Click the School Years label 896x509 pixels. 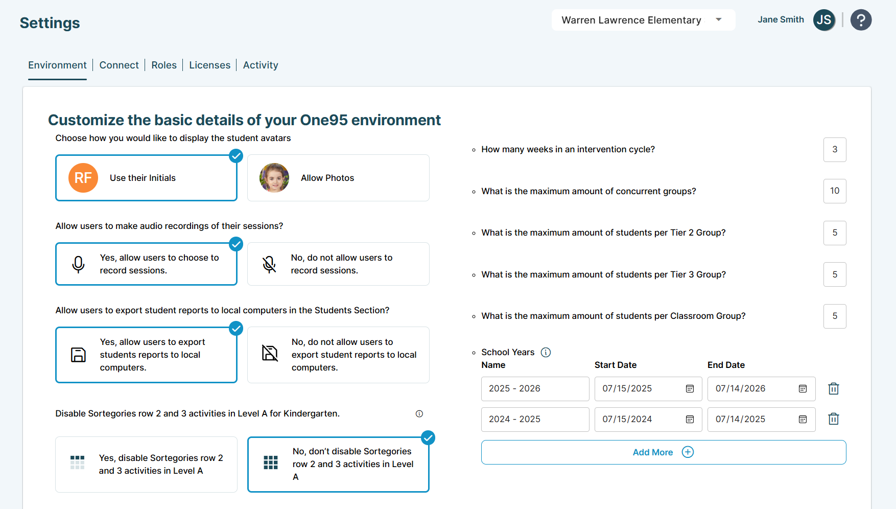pos(508,352)
